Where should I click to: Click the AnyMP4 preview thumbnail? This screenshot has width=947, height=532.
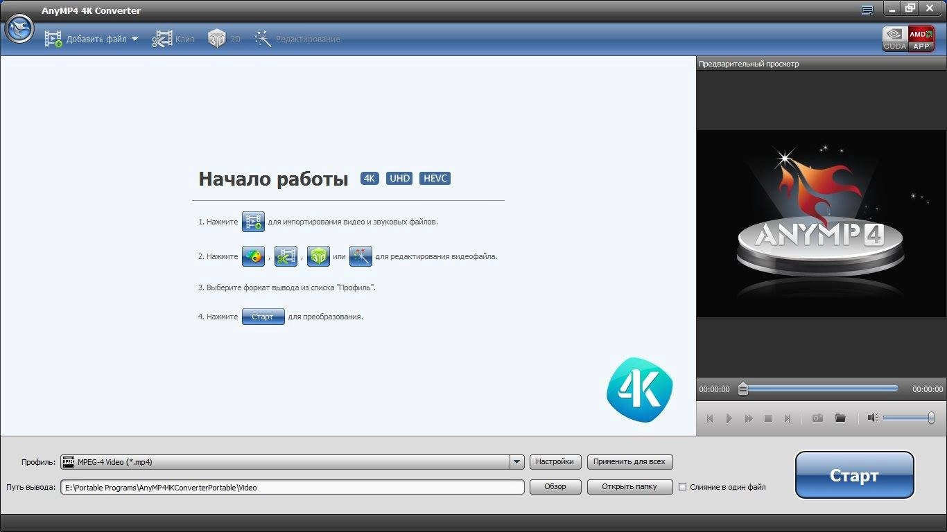coord(820,223)
